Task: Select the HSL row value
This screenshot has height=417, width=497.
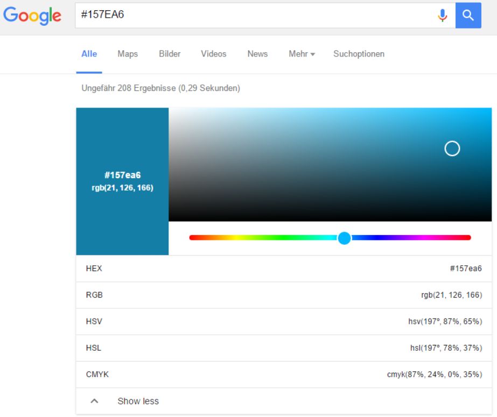Action: coord(446,348)
